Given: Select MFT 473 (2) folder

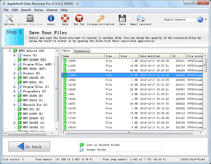Looking at the screenshot, I should pyautogui.click(x=31, y=109).
